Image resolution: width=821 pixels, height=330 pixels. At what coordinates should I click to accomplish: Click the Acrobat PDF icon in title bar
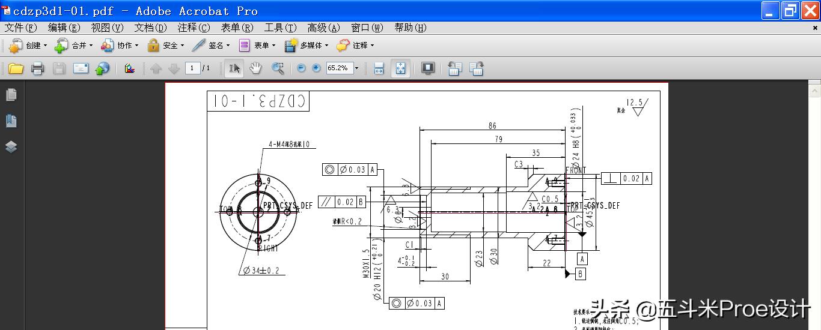(x=6, y=10)
